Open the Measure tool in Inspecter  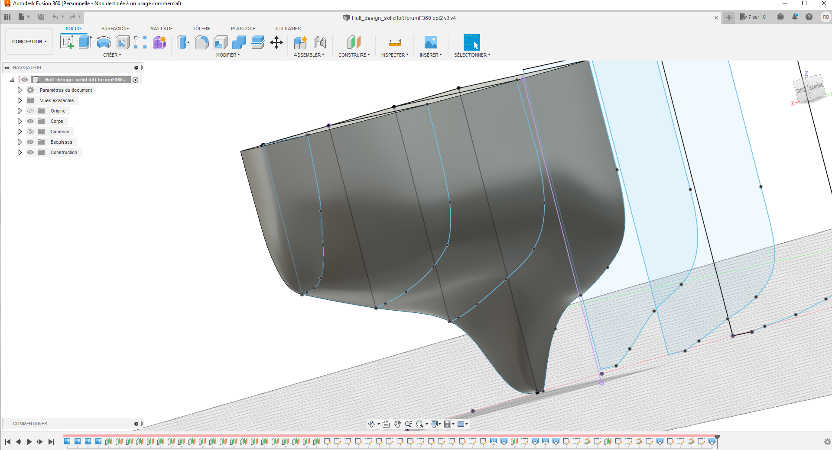394,42
